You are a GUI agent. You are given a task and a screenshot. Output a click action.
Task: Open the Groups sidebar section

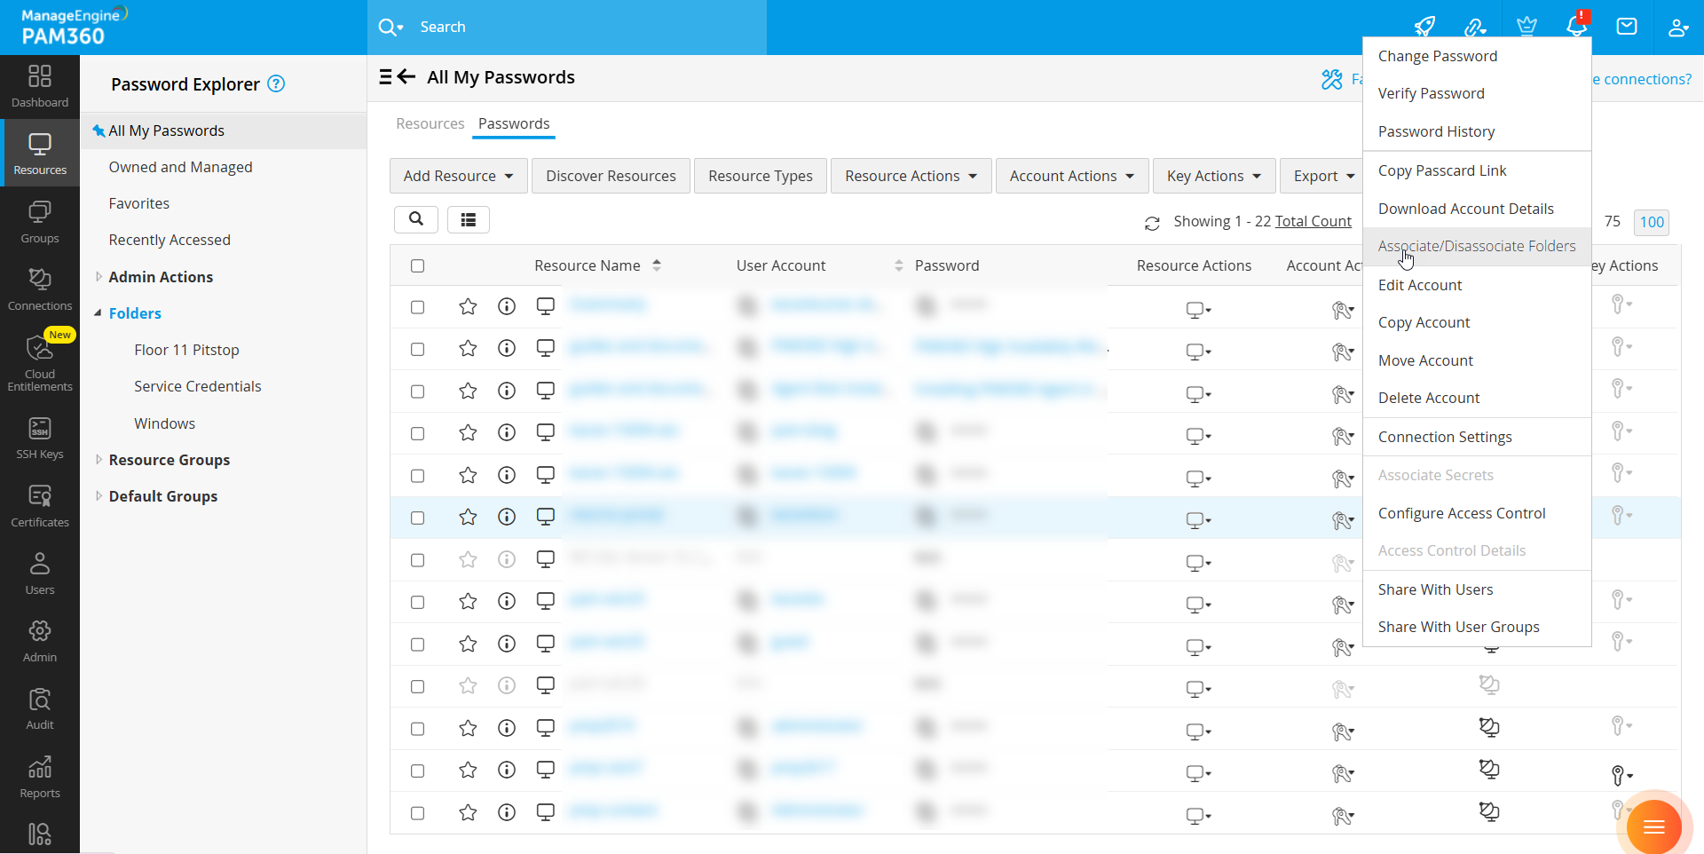coord(40,222)
